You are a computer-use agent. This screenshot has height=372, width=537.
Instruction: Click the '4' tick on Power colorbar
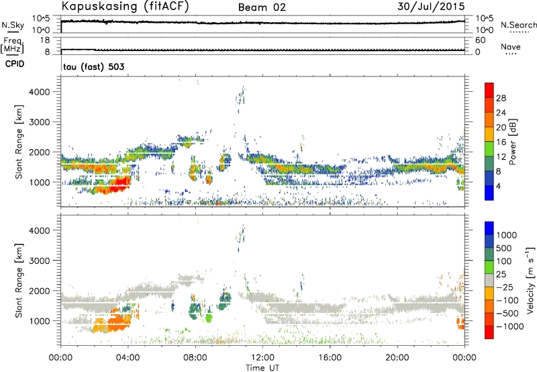pyautogui.click(x=498, y=186)
